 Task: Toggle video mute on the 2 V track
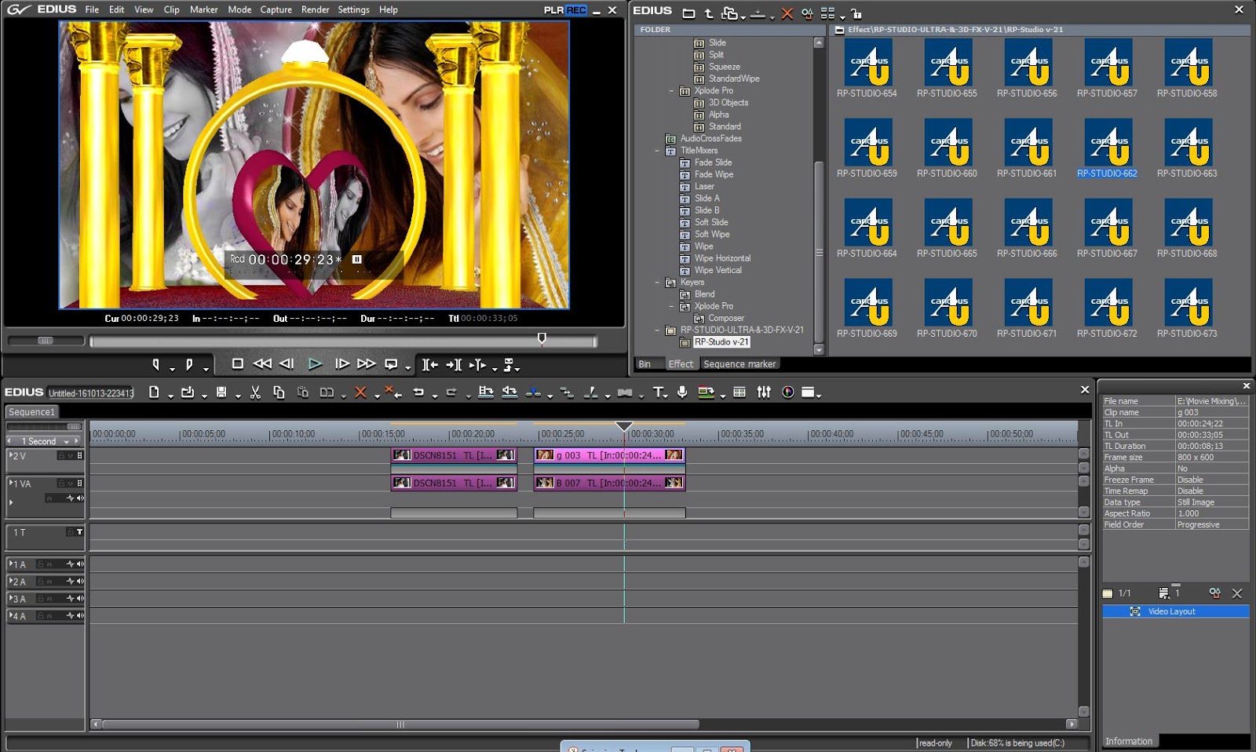[x=79, y=455]
